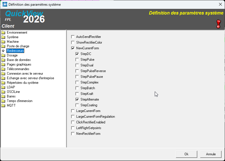Enable the StepBatch checkbox
The height and width of the screenshot is (161, 225).
[77, 88]
